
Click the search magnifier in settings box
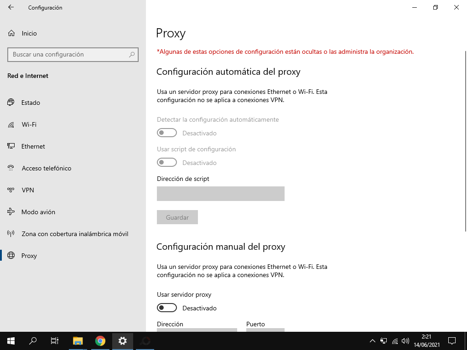132,55
